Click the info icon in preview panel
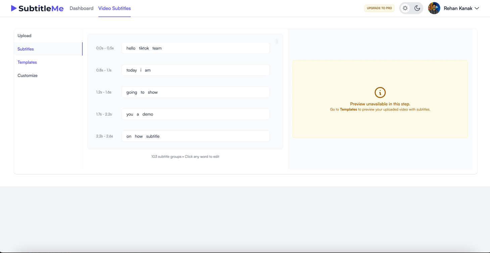The height and width of the screenshot is (253, 490). (x=380, y=92)
